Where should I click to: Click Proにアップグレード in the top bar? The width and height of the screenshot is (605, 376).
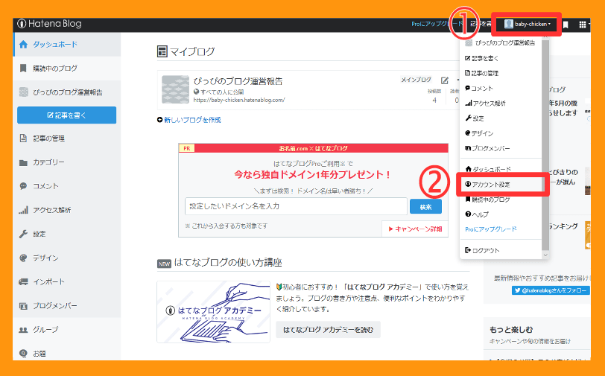click(x=436, y=24)
